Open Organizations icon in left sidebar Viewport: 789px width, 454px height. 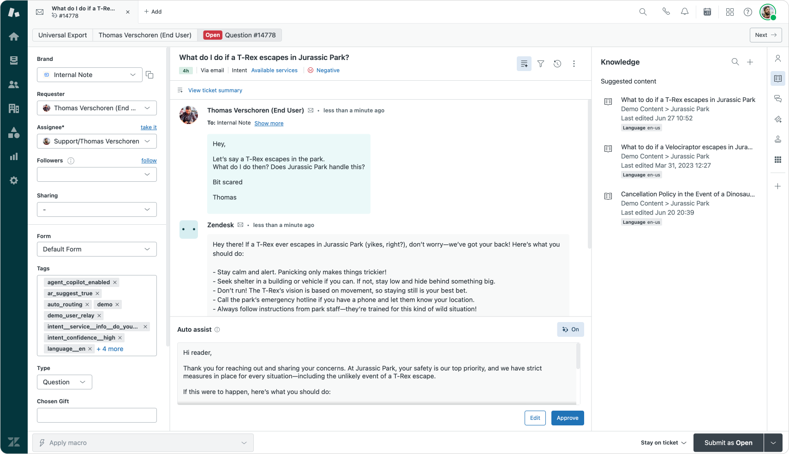pyautogui.click(x=14, y=108)
